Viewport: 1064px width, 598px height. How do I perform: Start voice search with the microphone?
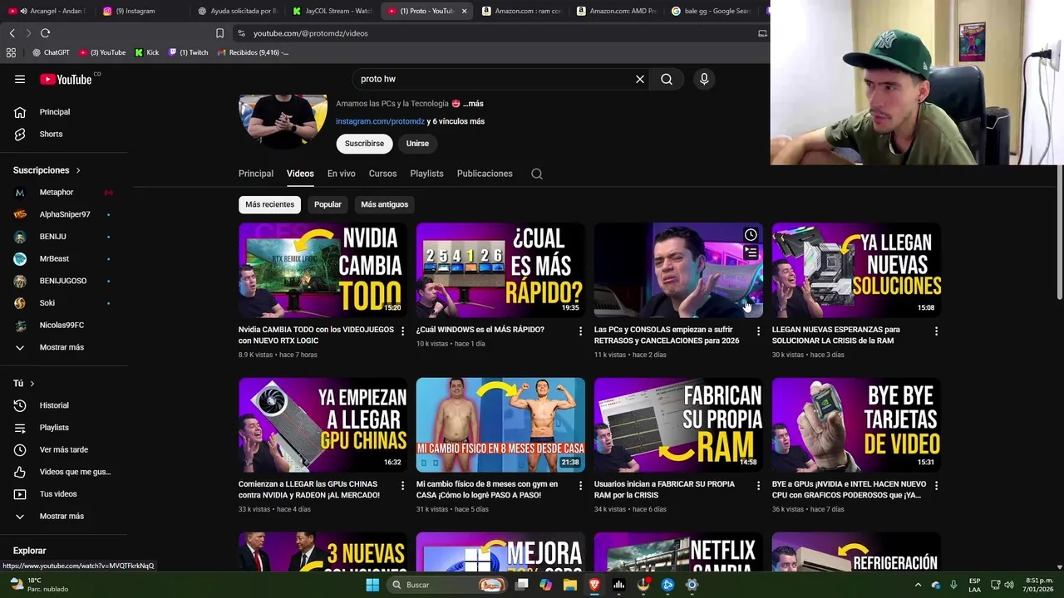(704, 79)
